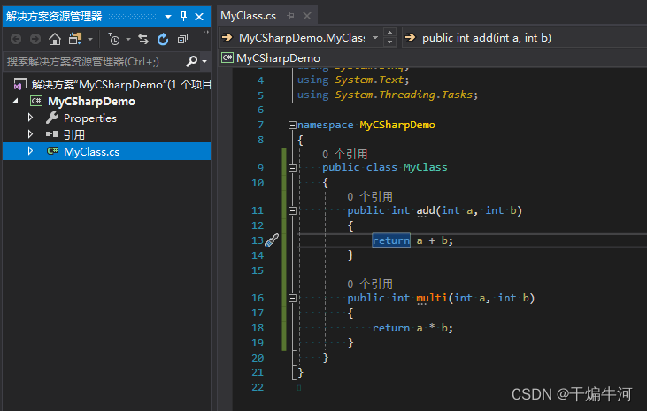This screenshot has height=411, width=647.
Task: Open Solution Explorer window position menu
Action: click(x=168, y=17)
